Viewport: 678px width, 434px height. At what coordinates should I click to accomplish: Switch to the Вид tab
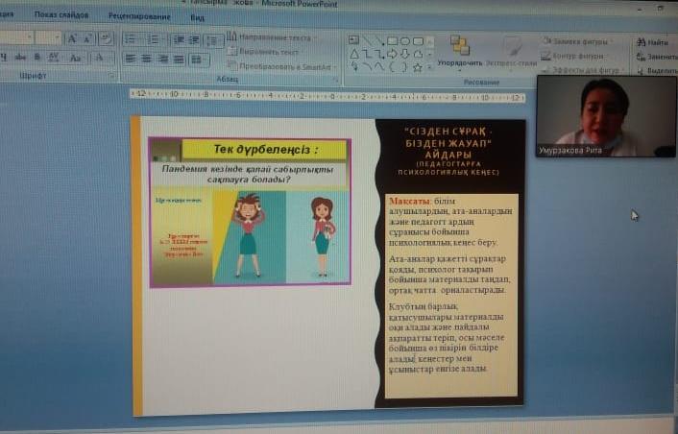[x=197, y=17]
